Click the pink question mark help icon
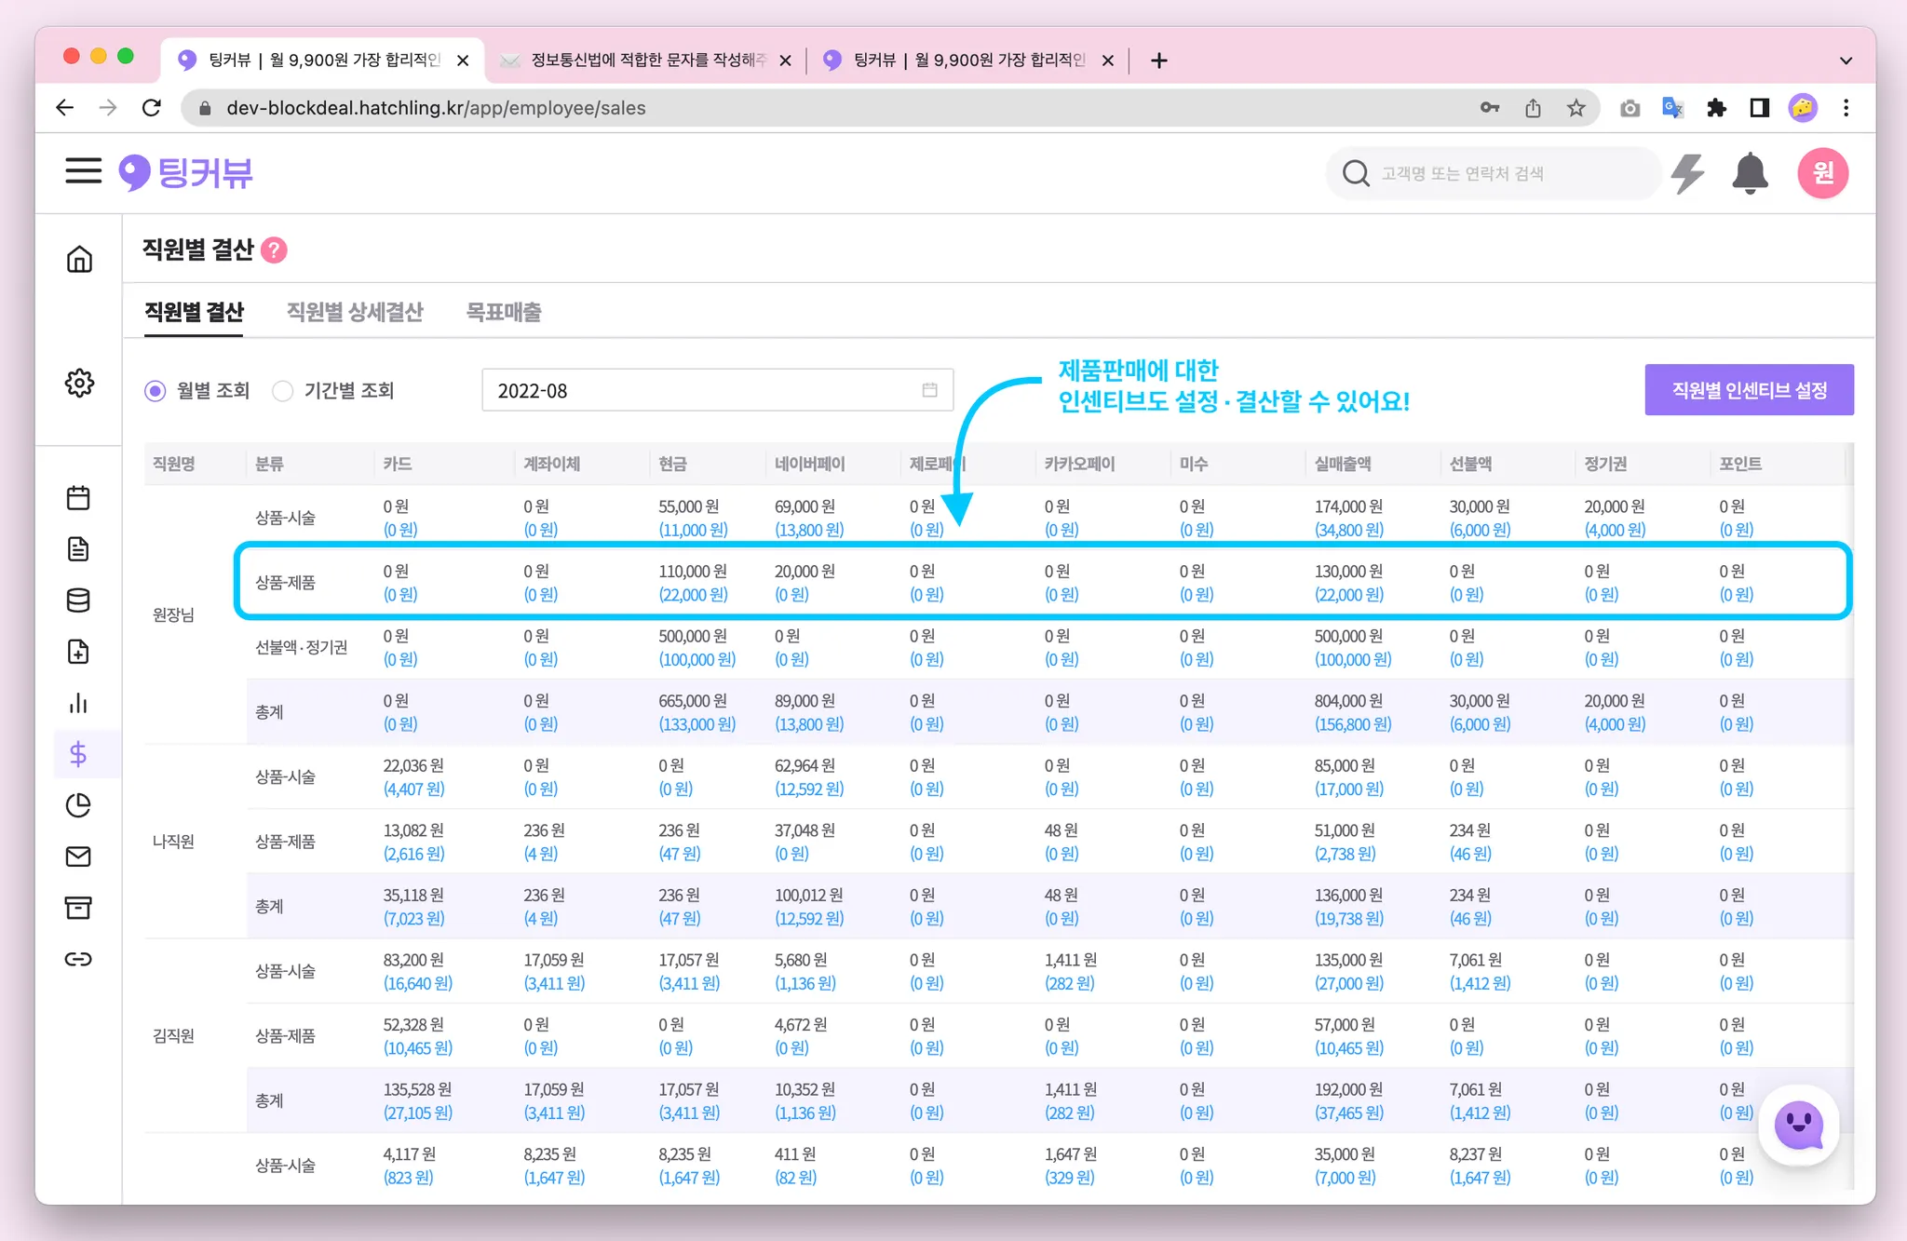This screenshot has height=1241, width=1907. pyautogui.click(x=274, y=250)
